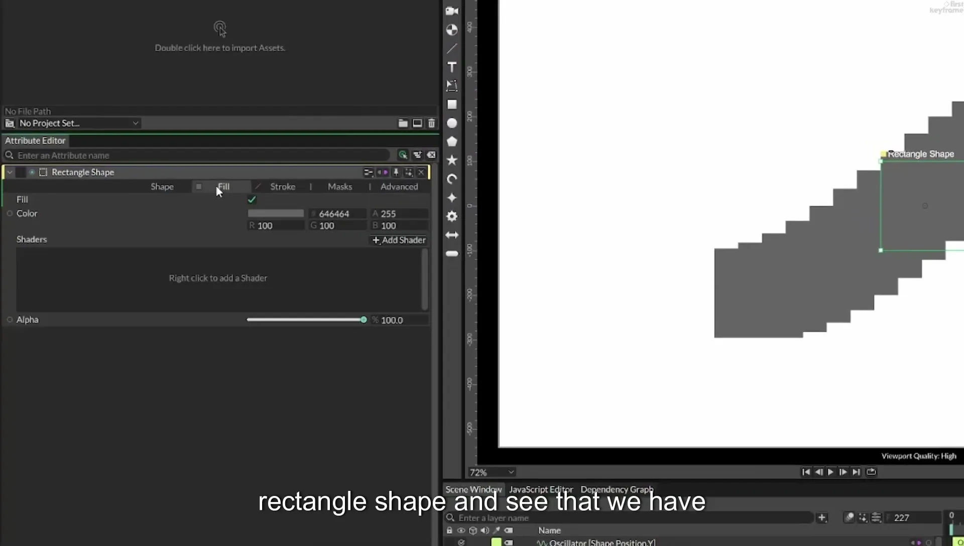Select the Polygon shape tool
This screenshot has width=964, height=546.
coord(452,142)
